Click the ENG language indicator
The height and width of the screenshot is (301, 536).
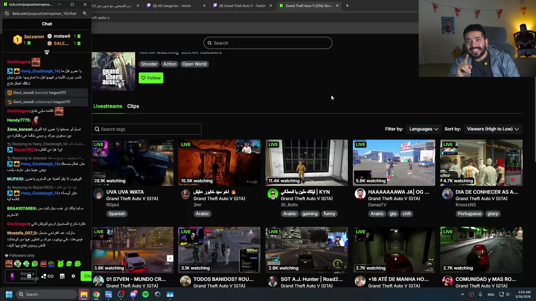click(491, 294)
